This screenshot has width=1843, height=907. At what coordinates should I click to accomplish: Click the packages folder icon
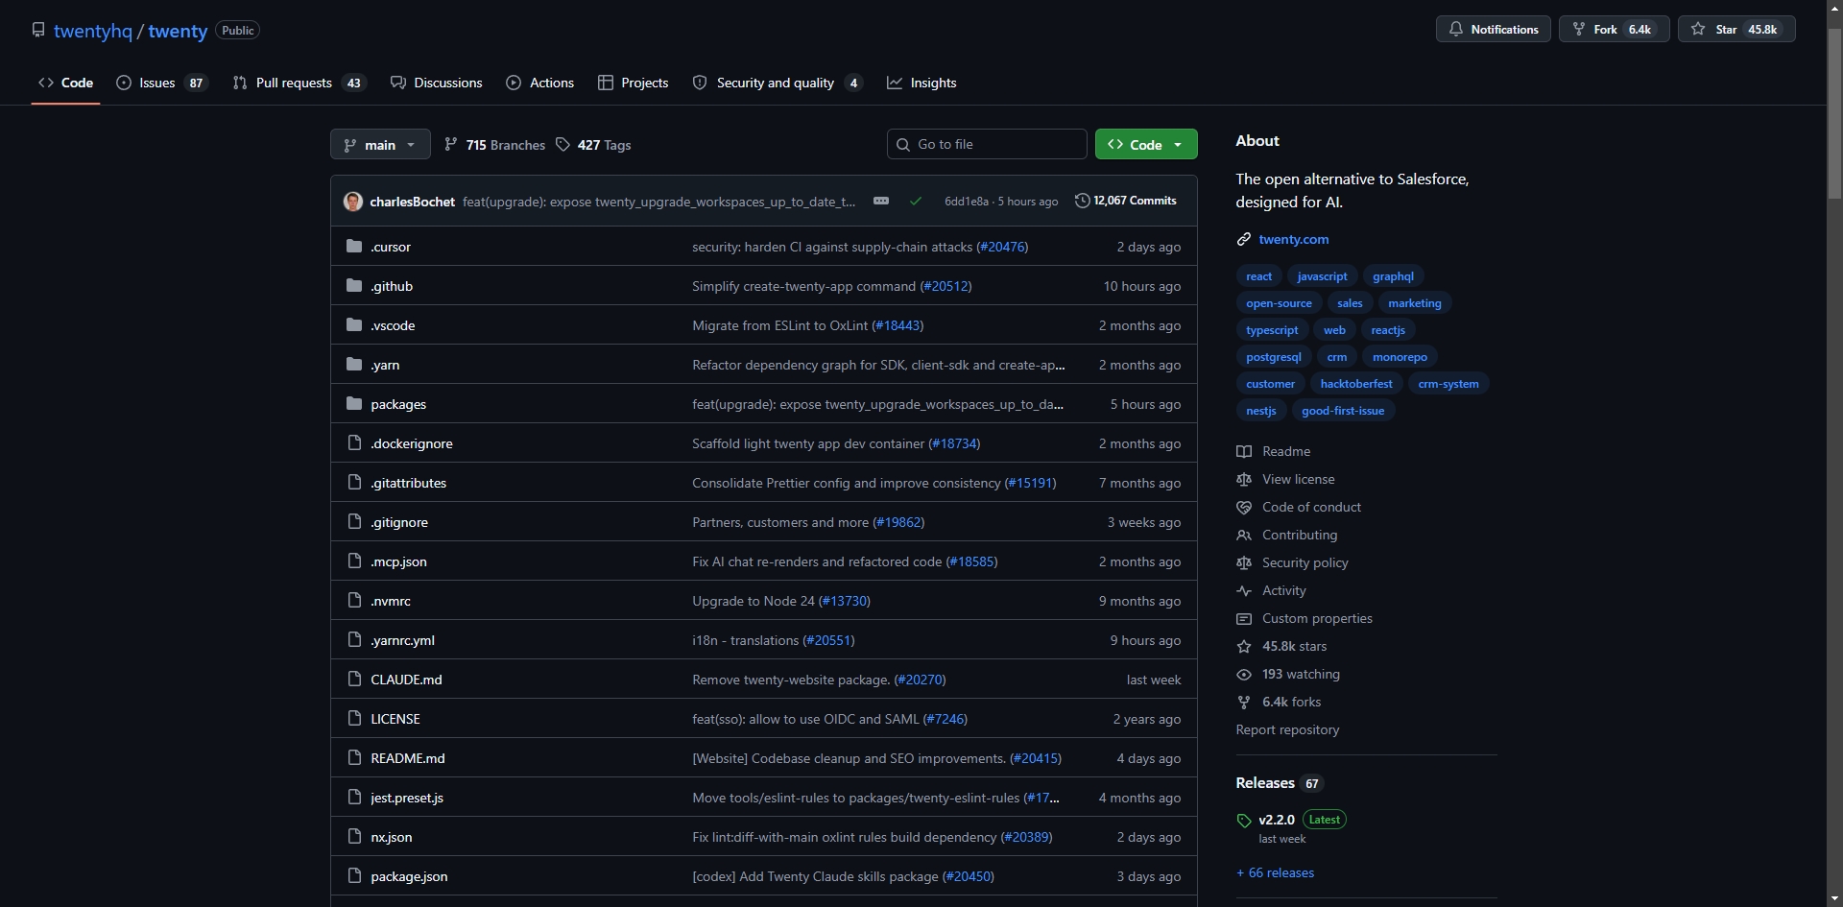(354, 404)
